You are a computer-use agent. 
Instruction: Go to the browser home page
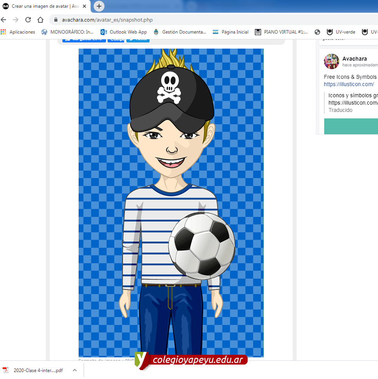pos(40,20)
